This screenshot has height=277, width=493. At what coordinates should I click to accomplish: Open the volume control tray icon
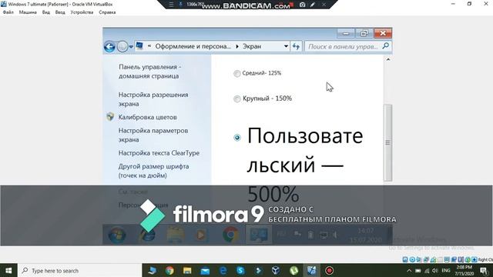pyautogui.click(x=435, y=270)
